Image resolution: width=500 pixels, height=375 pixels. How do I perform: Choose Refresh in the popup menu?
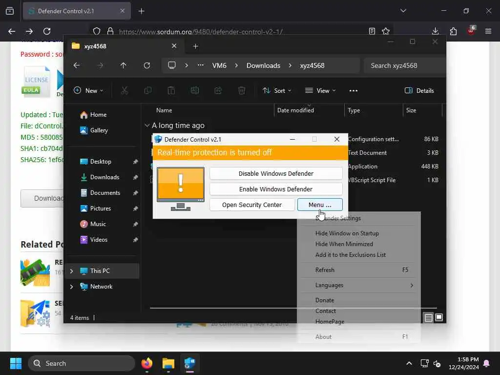point(359,270)
